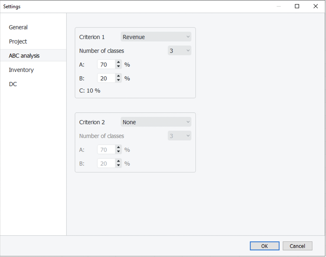Open Criterion 2 None dropdown
Screen dimensions: 326x257
(156, 122)
